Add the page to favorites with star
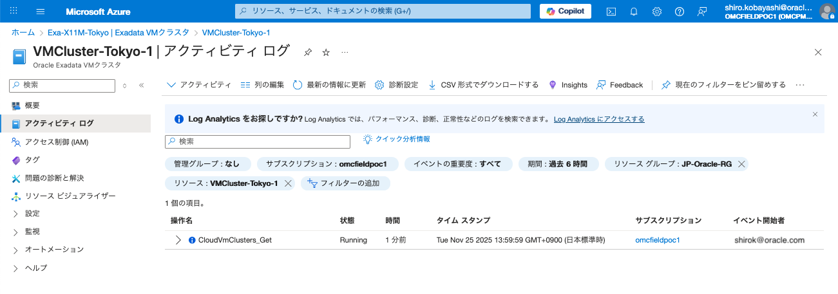This screenshot has width=838, height=294. pyautogui.click(x=326, y=52)
